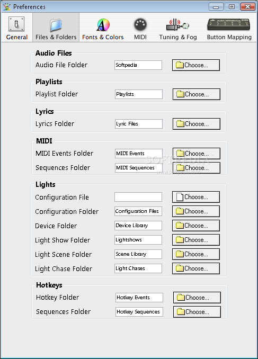The width and height of the screenshot is (258, 359).
Task: Click the Lyrics Folder field showing Lyric Files
Action: tap(139, 124)
